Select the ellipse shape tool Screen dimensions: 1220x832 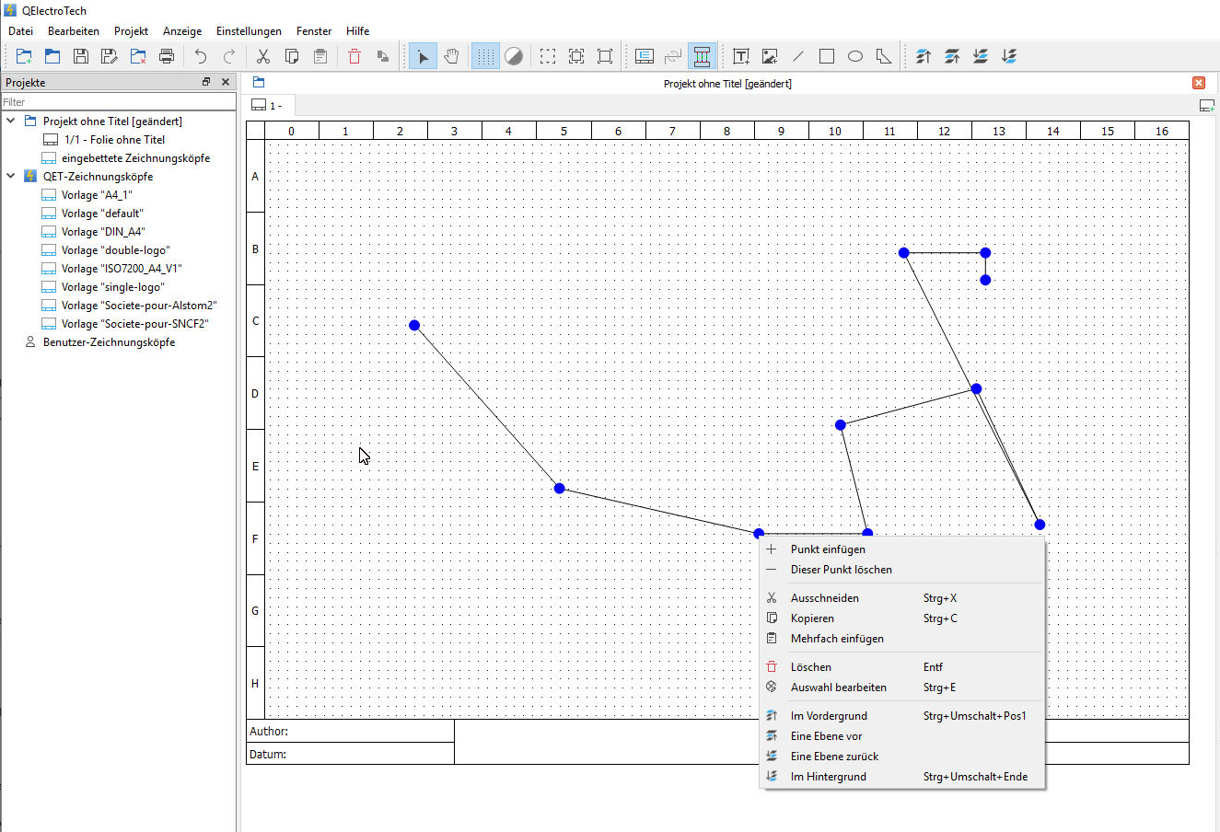855,57
